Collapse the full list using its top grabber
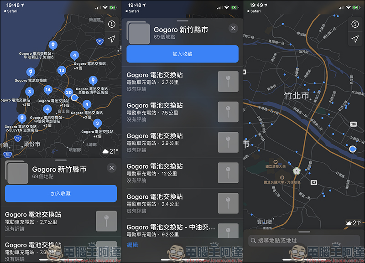Viewport: 365px width, 263px height. [182, 21]
